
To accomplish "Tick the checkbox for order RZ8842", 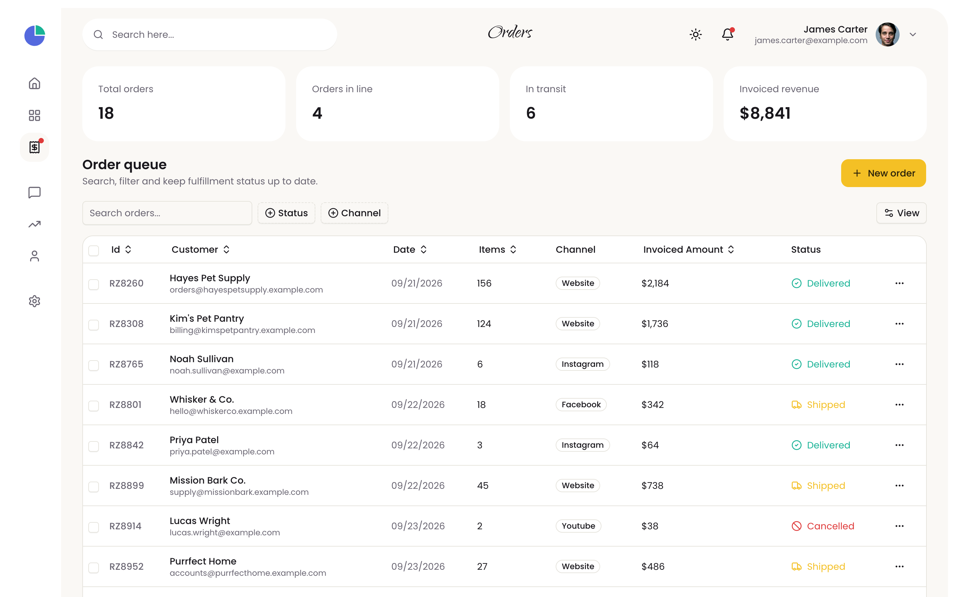I will pyautogui.click(x=94, y=446).
